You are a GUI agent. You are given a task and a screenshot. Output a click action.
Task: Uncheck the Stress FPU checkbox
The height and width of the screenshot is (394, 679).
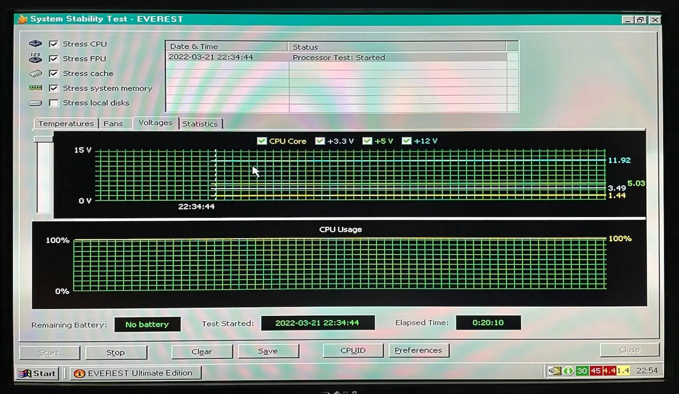click(x=53, y=59)
